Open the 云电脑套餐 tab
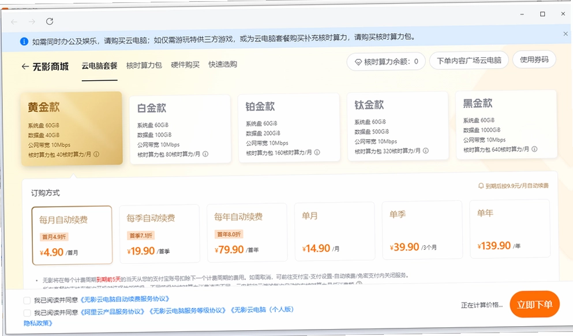This screenshot has height=336, width=573. point(99,66)
